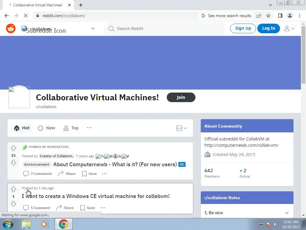Open the user account dropdown menu

point(289,28)
